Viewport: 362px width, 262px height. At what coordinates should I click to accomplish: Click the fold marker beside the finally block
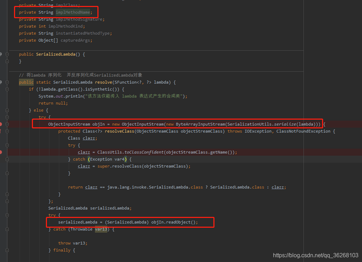pyautogui.click(x=7, y=250)
